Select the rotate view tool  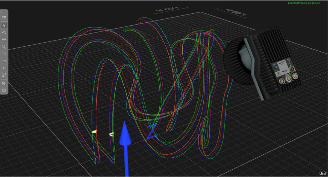[x=4, y=33]
